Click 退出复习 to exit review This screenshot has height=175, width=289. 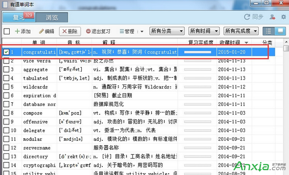click(98, 31)
